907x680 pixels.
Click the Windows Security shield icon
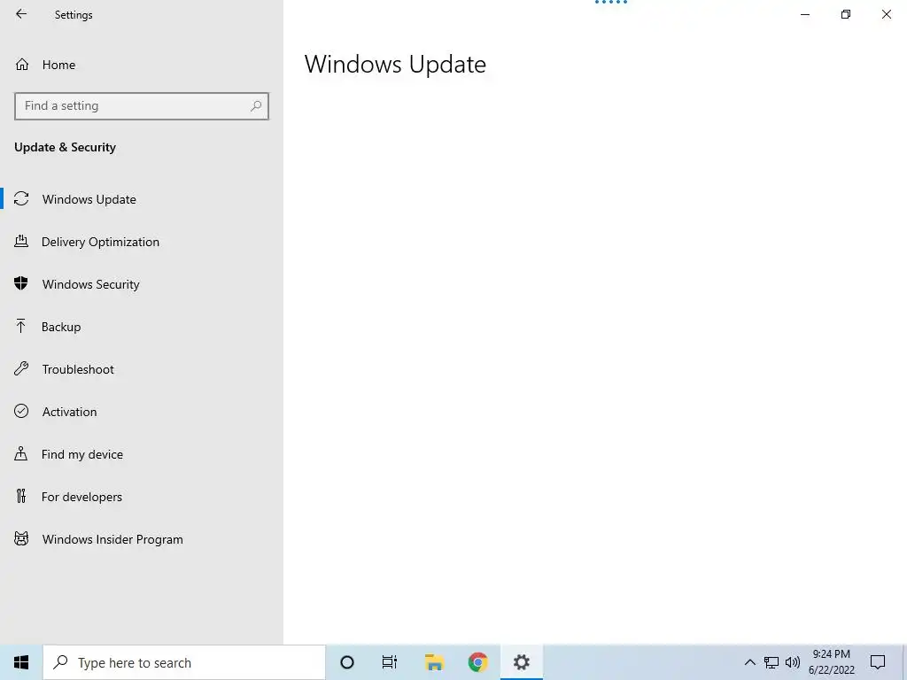[x=21, y=283]
